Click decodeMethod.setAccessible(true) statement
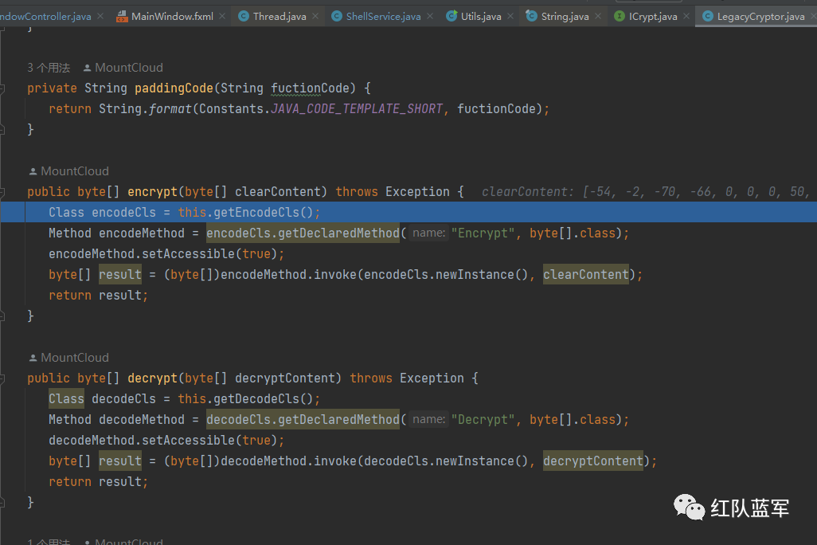Viewport: 817px width, 545px height. coord(166,441)
